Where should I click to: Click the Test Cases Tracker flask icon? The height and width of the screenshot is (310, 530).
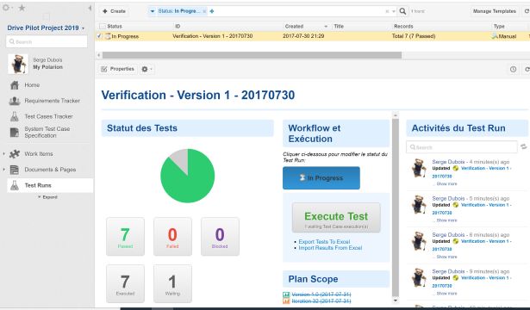click(15, 116)
